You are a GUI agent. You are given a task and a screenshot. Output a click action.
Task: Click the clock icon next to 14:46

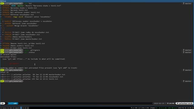pyautogui.click(x=168, y=103)
